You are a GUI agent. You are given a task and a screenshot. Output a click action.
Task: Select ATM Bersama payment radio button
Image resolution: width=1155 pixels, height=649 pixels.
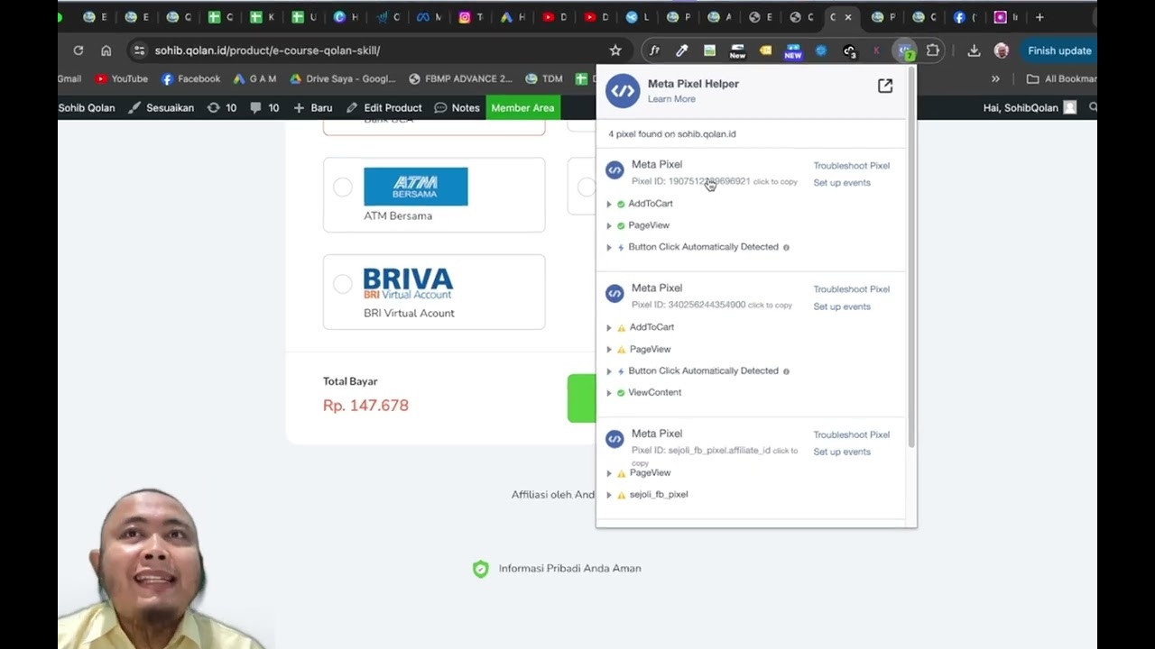pyautogui.click(x=343, y=187)
